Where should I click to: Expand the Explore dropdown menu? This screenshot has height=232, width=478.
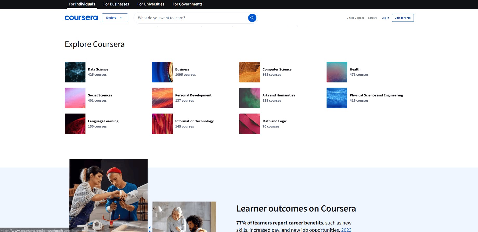[x=115, y=18]
